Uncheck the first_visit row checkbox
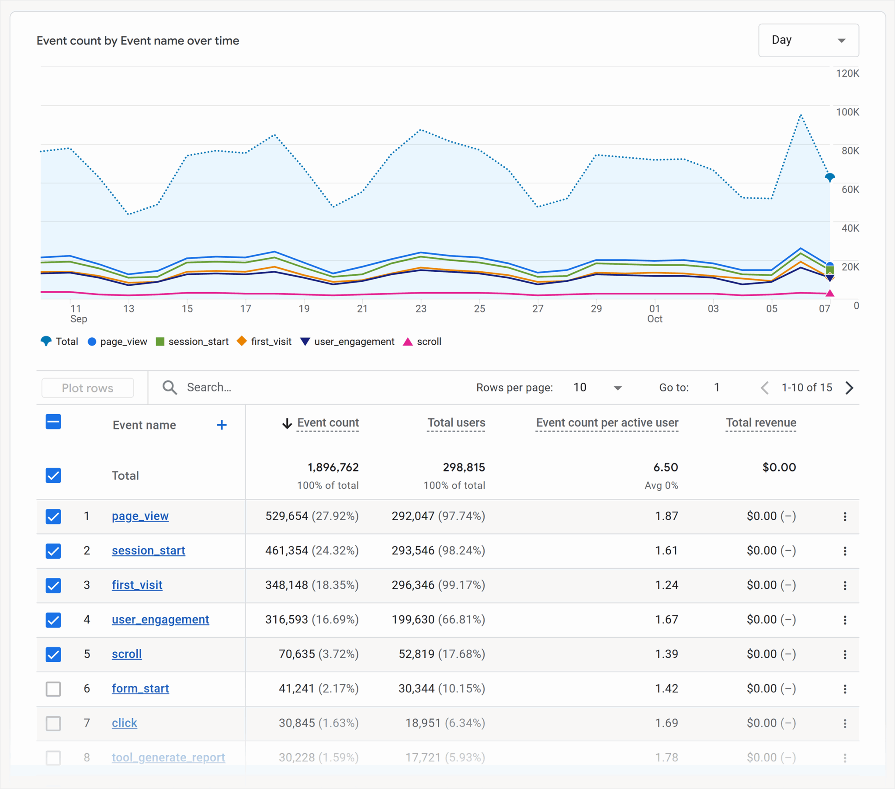The width and height of the screenshot is (895, 789). 53,585
